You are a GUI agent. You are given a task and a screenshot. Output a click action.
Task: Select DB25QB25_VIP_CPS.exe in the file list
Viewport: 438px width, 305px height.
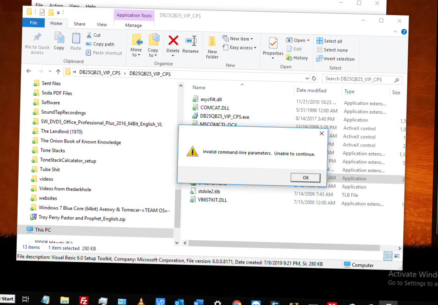[x=221, y=116]
